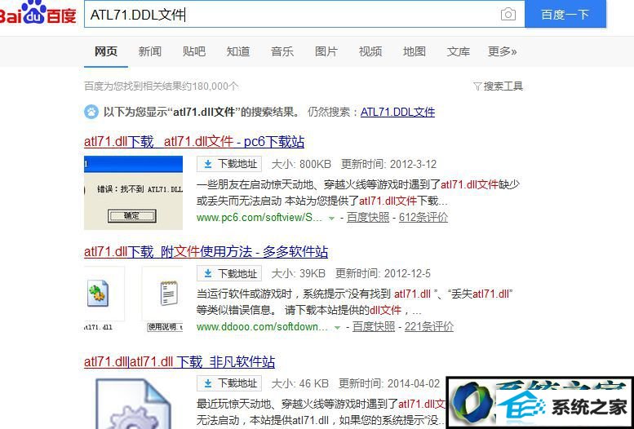Switch to the 图片 tab

pyautogui.click(x=326, y=51)
